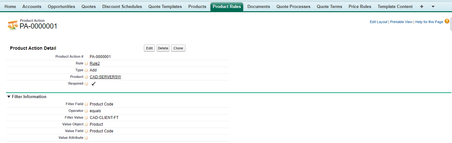Click the Product Action scales icon
This screenshot has height=143, width=452.
(x=13, y=25)
